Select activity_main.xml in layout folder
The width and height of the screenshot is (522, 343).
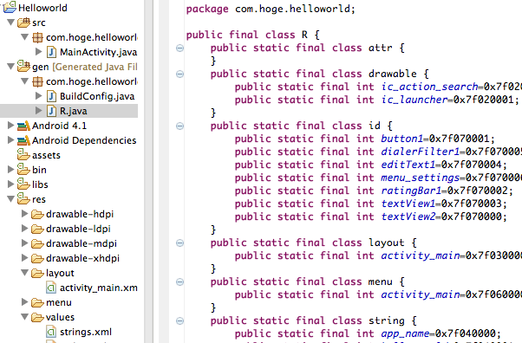click(x=99, y=288)
